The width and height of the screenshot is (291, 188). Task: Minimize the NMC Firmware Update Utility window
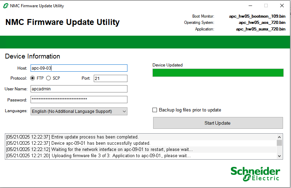(x=250, y=6)
